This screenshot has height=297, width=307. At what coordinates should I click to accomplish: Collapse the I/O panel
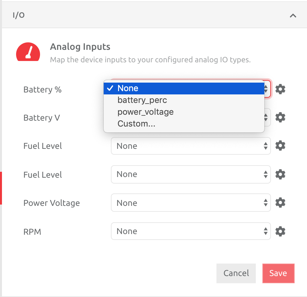293,15
